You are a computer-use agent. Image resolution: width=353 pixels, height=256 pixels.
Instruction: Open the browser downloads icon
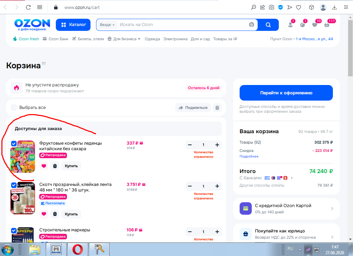point(335,7)
